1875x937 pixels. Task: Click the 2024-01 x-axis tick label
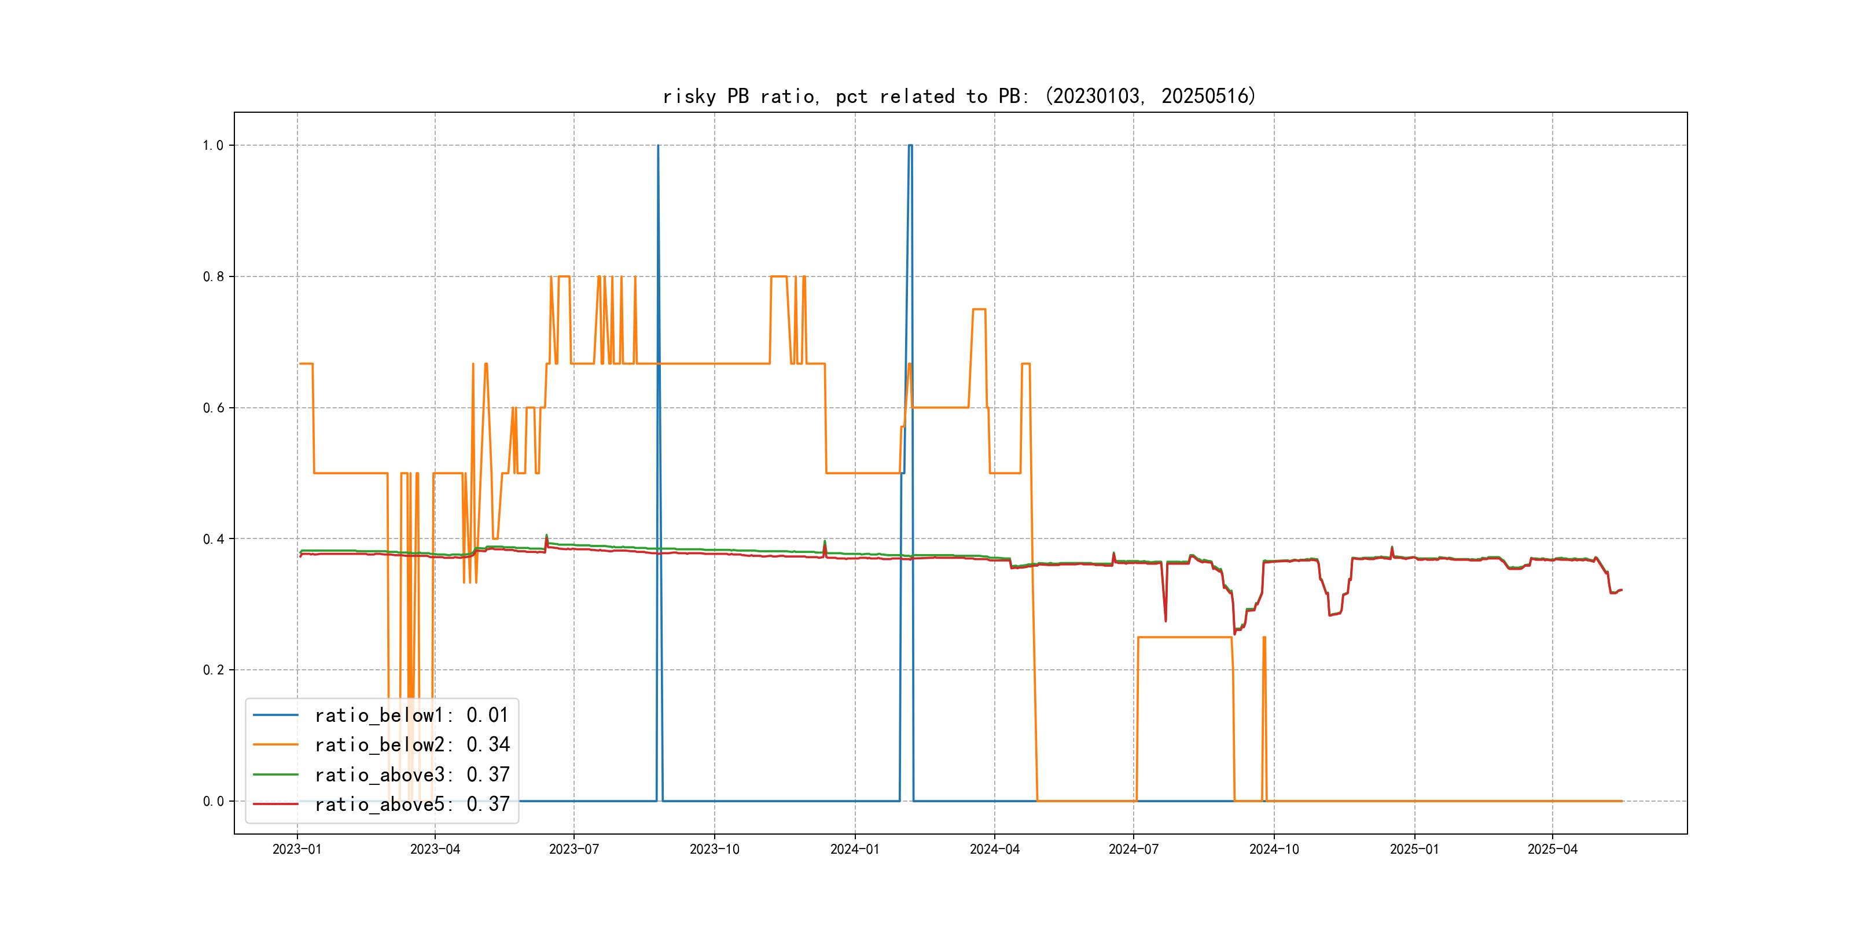pos(855,850)
